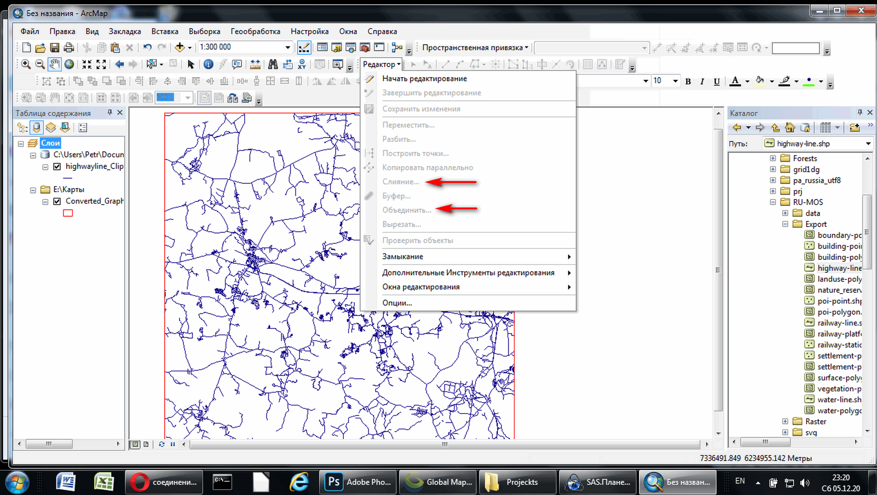The image size is (877, 495).
Task: Click the Add Data button
Action: click(179, 48)
